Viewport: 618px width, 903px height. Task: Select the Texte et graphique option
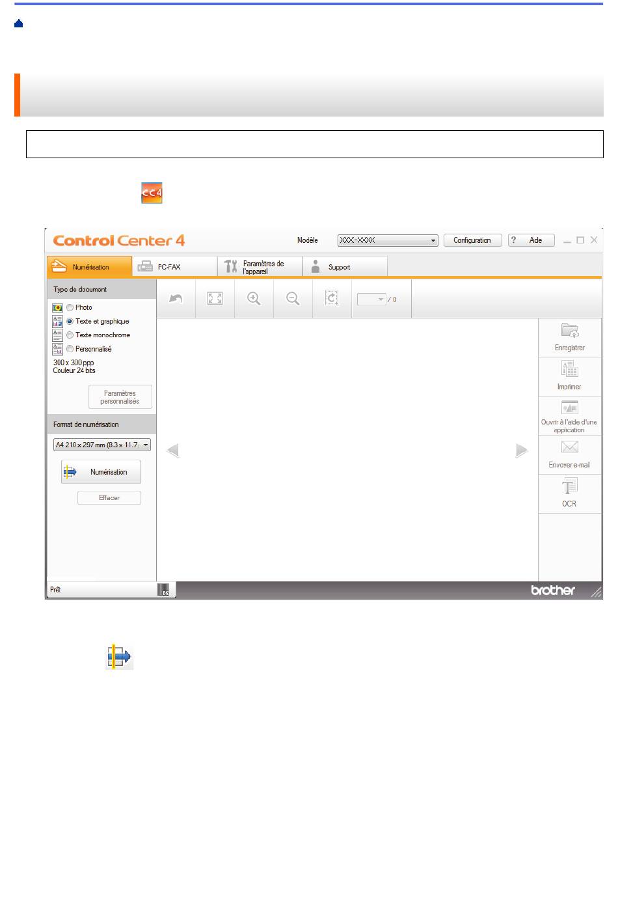click(x=70, y=321)
